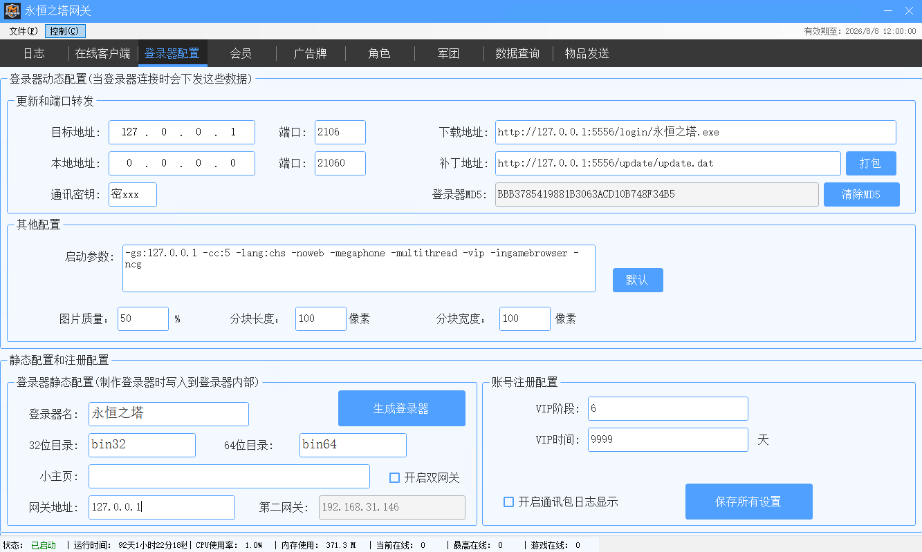Click the 保存所有设置 button
This screenshot has height=552, width=922.
click(x=748, y=502)
